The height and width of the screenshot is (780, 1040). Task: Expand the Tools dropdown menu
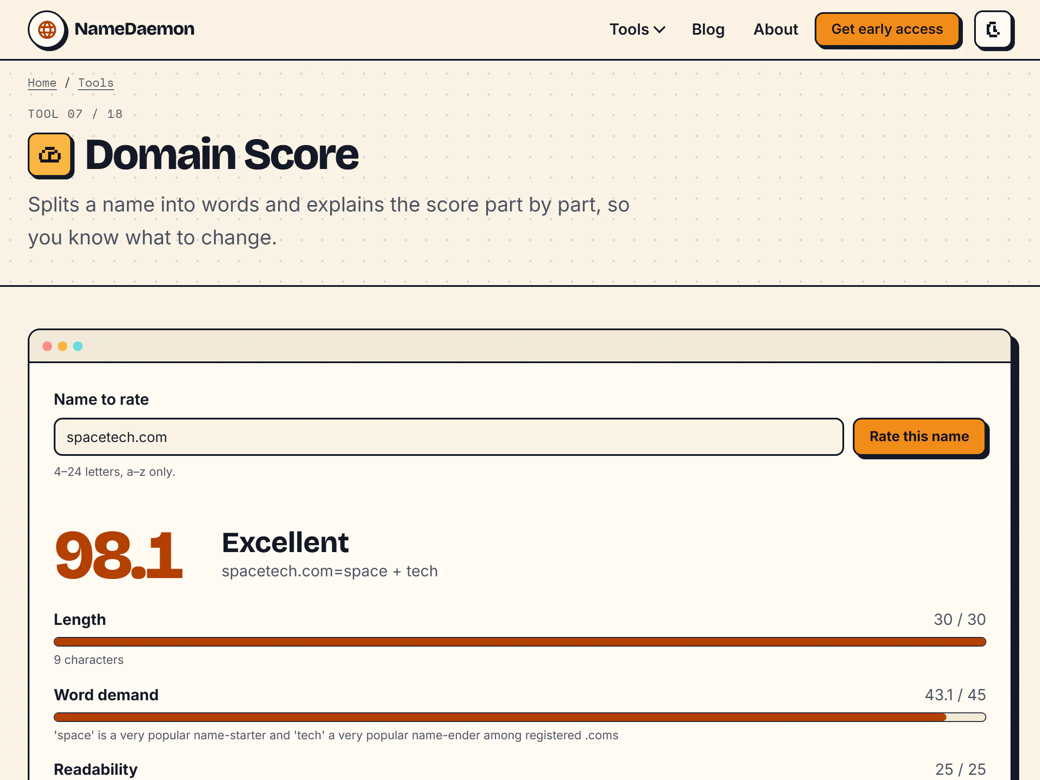[x=637, y=29]
